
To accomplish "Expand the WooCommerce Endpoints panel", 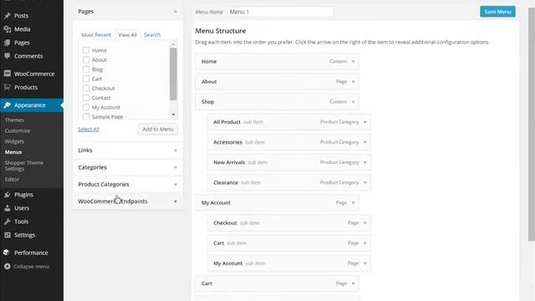I will pos(176,202).
